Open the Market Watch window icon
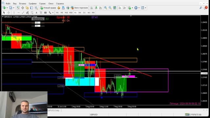The image size is (210, 118). tap(18, 8)
